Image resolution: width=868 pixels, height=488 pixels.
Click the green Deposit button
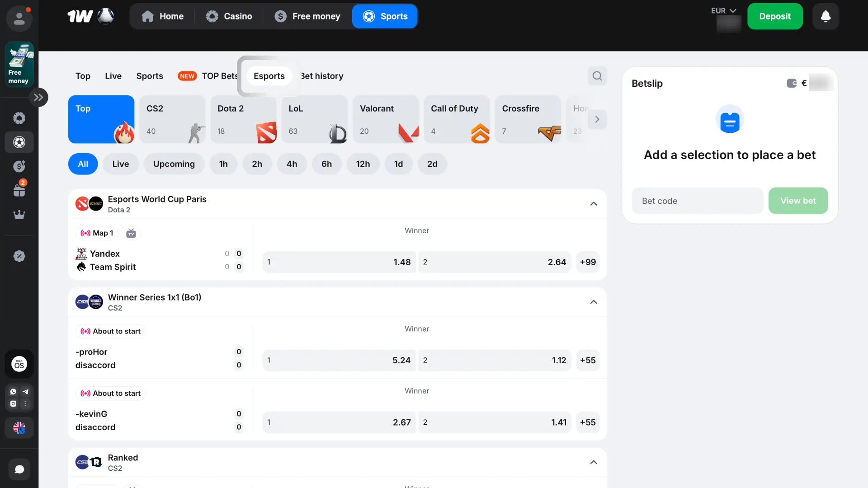coord(775,16)
